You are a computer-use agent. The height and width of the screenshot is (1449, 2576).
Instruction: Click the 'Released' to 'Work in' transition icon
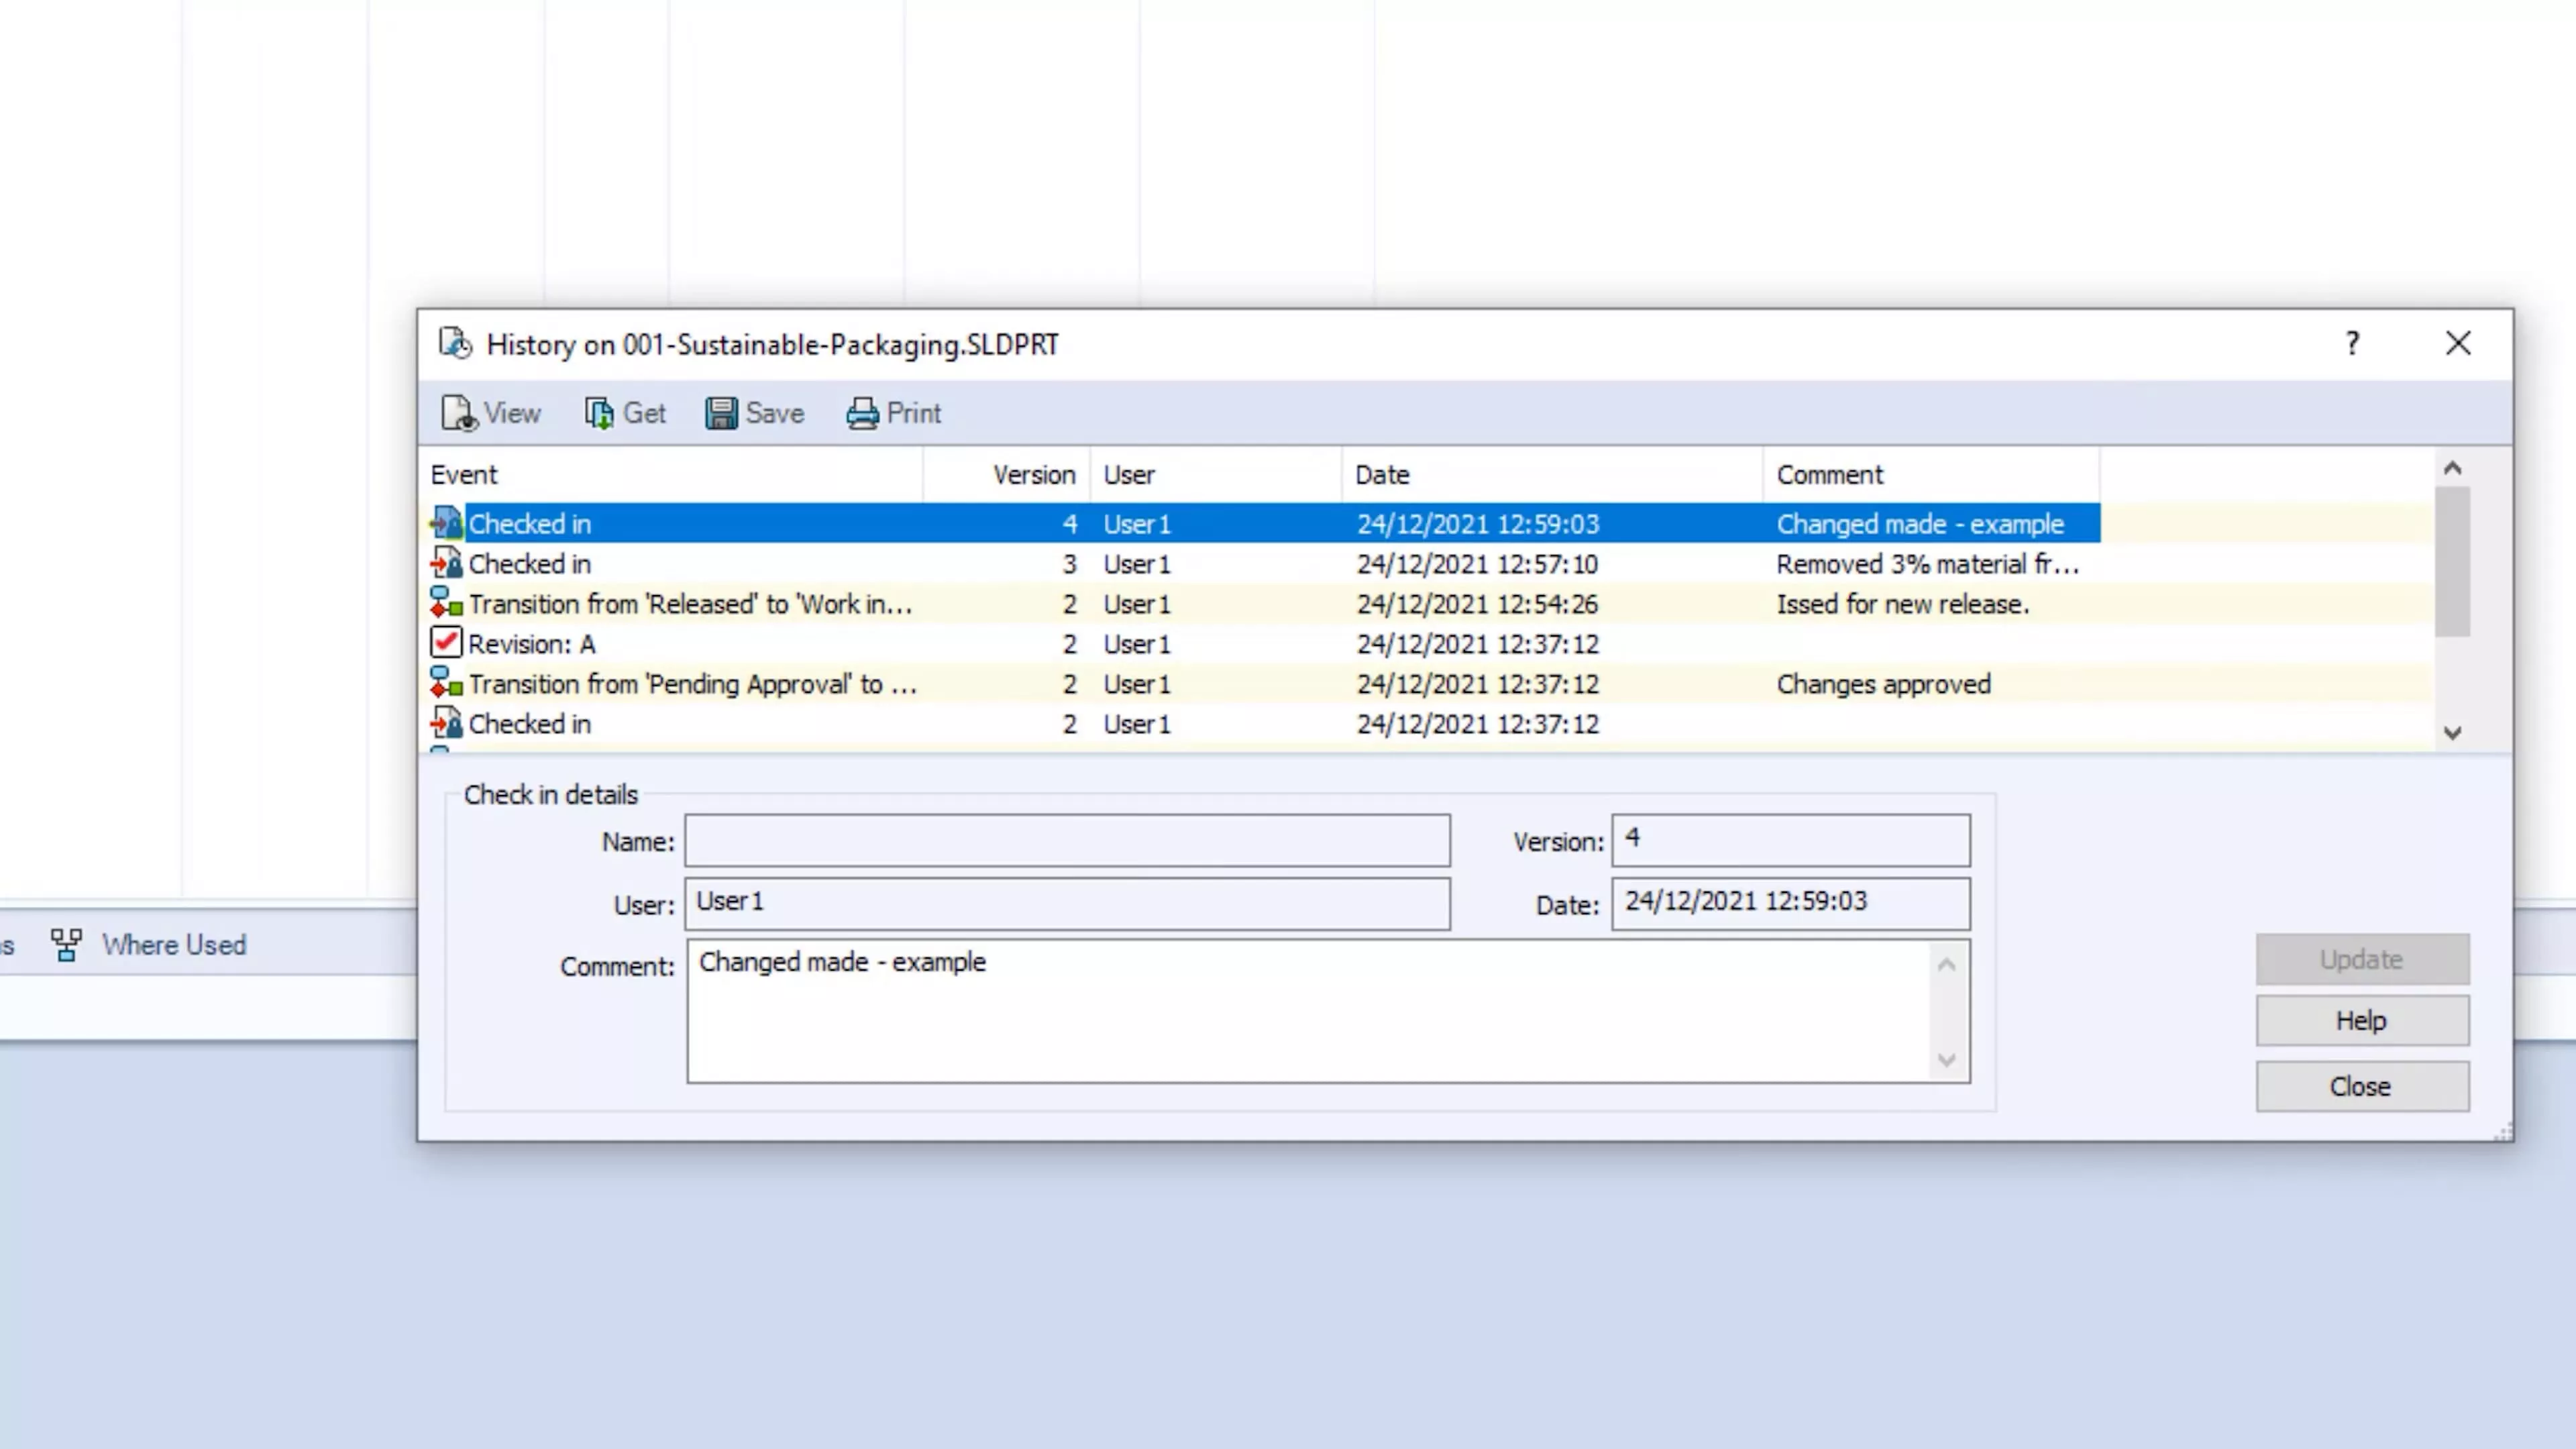[446, 604]
